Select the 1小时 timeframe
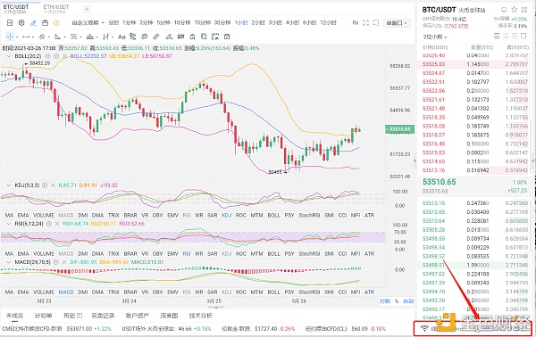Image resolution: width=536 pixels, height=337 pixels. click(x=241, y=23)
